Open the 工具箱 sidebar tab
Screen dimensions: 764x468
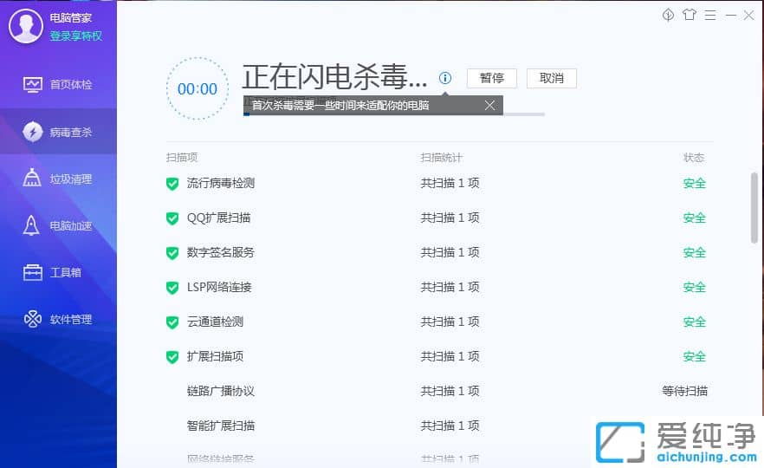click(x=59, y=272)
